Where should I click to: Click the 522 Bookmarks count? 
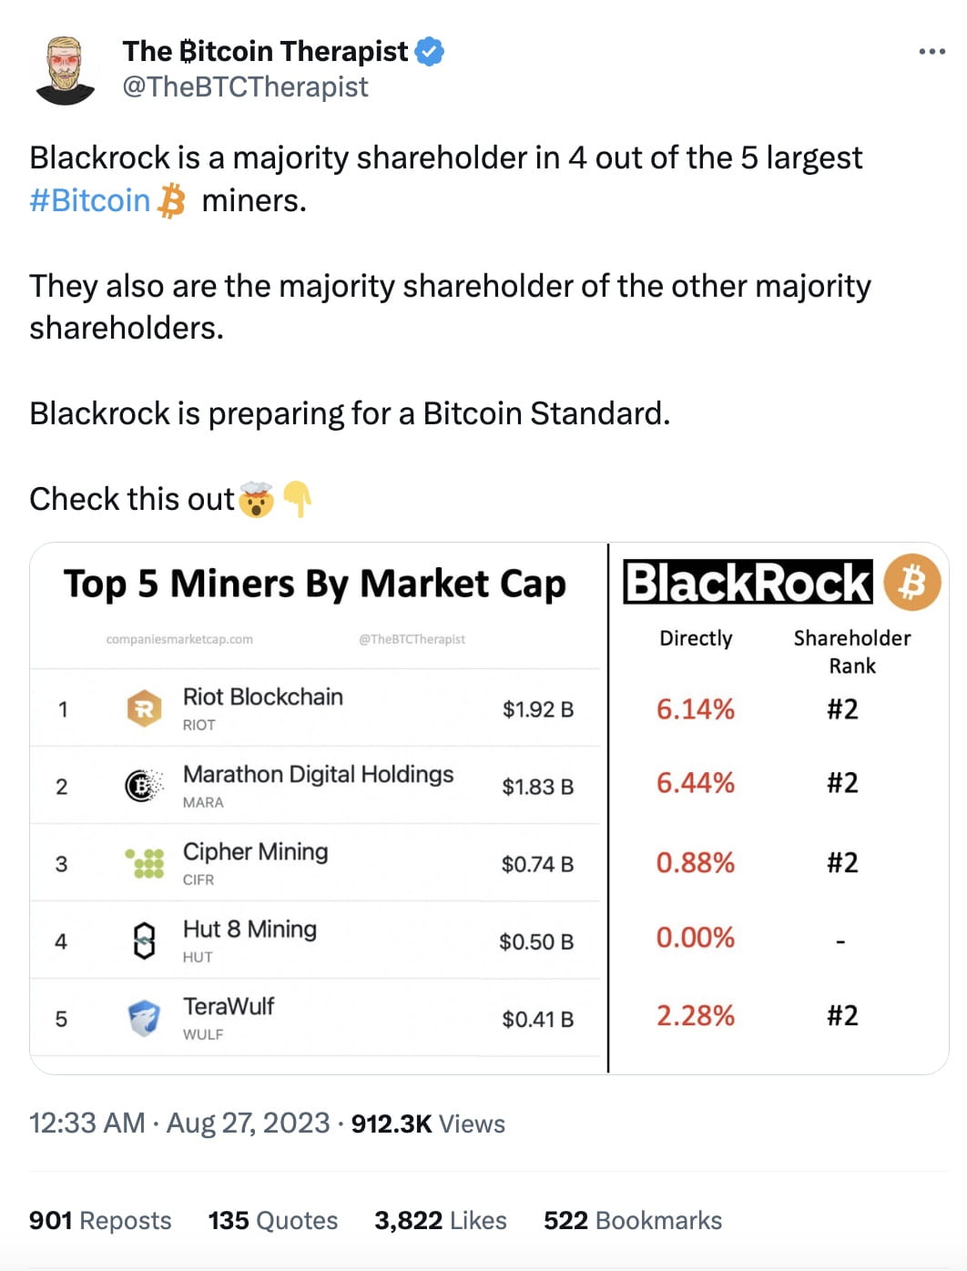coord(632,1220)
